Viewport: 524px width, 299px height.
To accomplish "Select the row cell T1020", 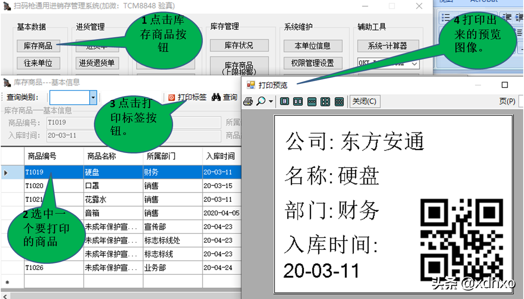I will (x=54, y=186).
